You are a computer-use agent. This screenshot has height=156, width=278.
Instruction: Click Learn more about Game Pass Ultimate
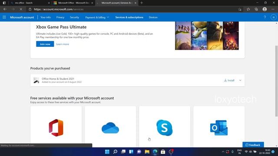[x=63, y=44]
